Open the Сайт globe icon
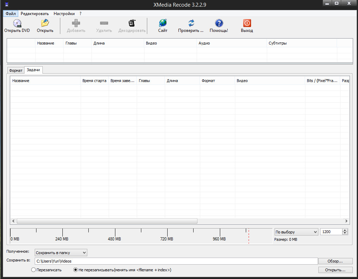 click(x=163, y=23)
